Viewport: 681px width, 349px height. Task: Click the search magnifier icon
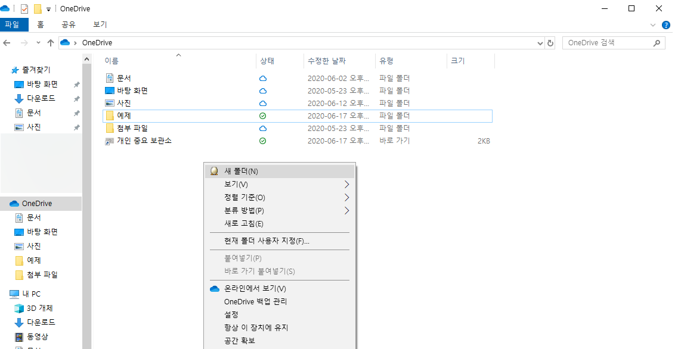(657, 43)
